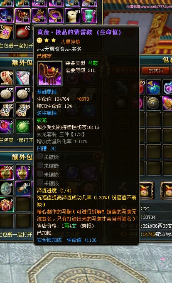Click the locked purple saddle icon
This screenshot has width=172, height=283.
coord(23,16)
